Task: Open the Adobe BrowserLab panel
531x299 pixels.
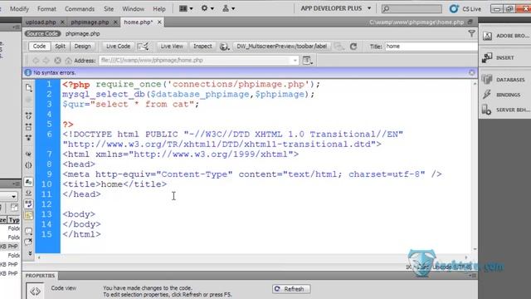Action: (505, 36)
